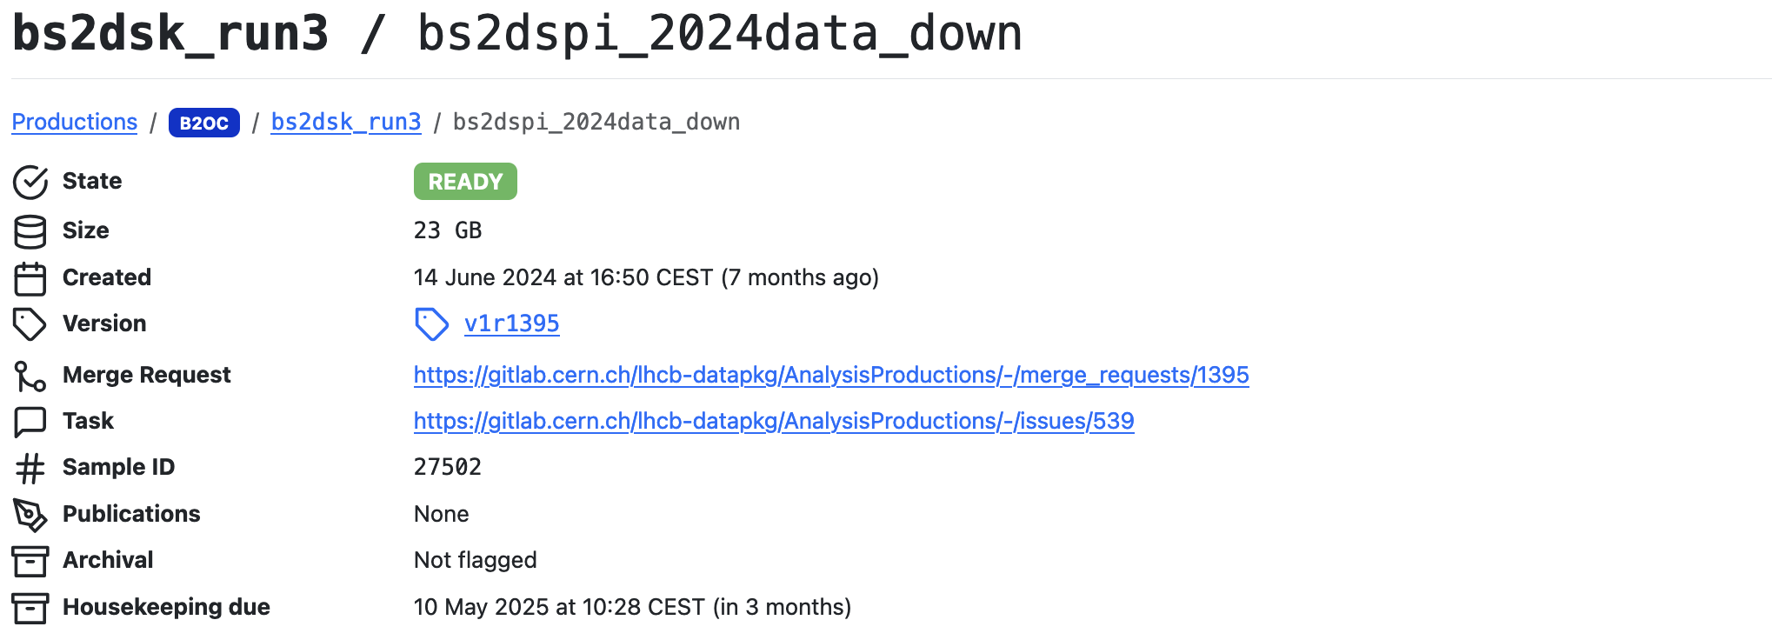This screenshot has height=640, width=1772.
Task: Click the Created calendar icon
Action: pos(30,279)
